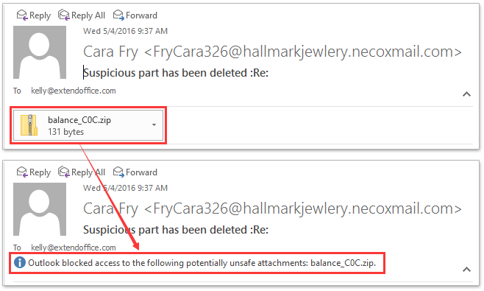
Task: Open the balance_C0C.zip attachment dropdown arrow
Action: pyautogui.click(x=154, y=125)
